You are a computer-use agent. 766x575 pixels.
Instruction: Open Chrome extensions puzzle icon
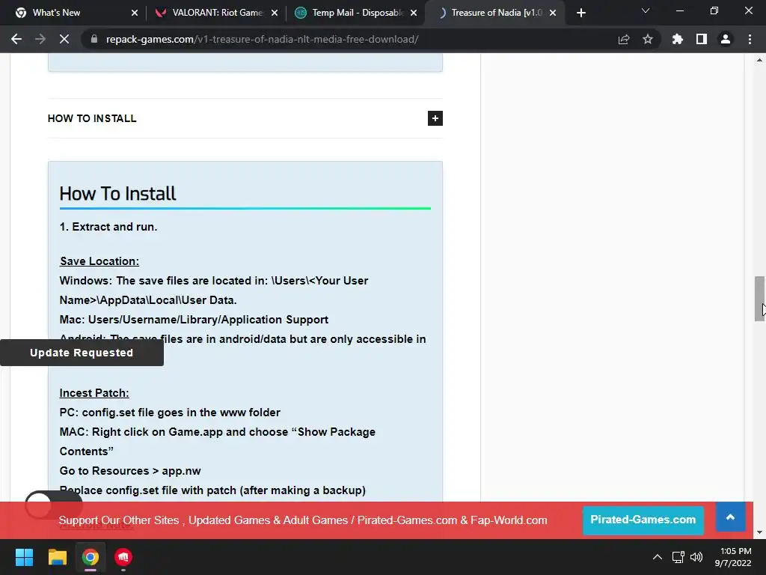(677, 39)
